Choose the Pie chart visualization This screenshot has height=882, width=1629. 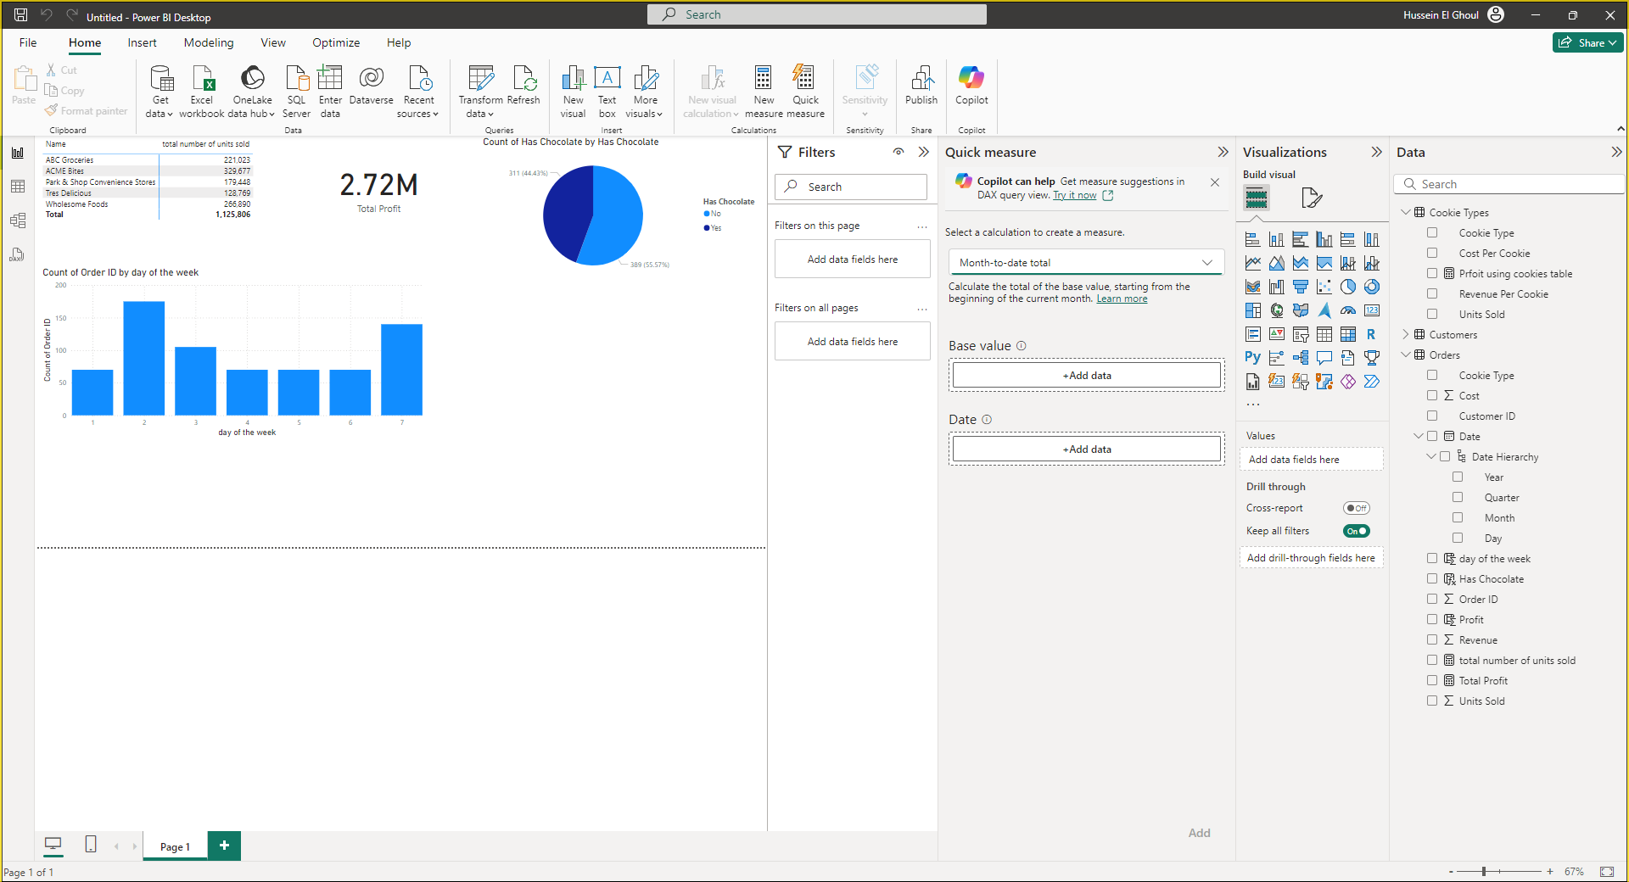[1348, 287]
